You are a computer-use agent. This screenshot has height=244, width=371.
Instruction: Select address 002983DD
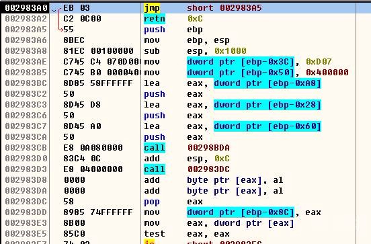pos(26,212)
